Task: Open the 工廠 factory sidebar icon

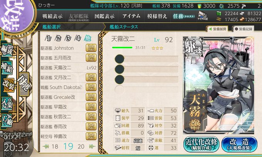Action: point(7,120)
